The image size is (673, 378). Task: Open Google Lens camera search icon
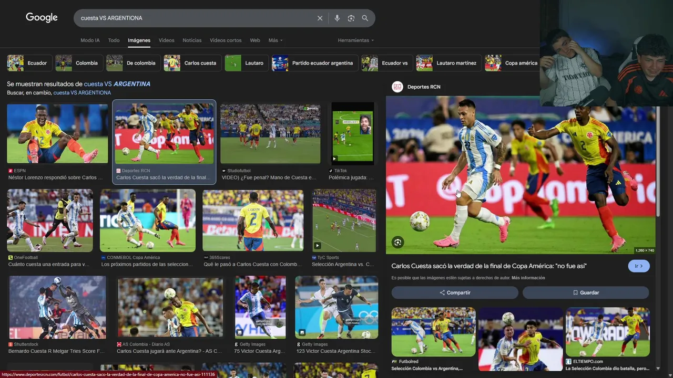[x=351, y=18]
